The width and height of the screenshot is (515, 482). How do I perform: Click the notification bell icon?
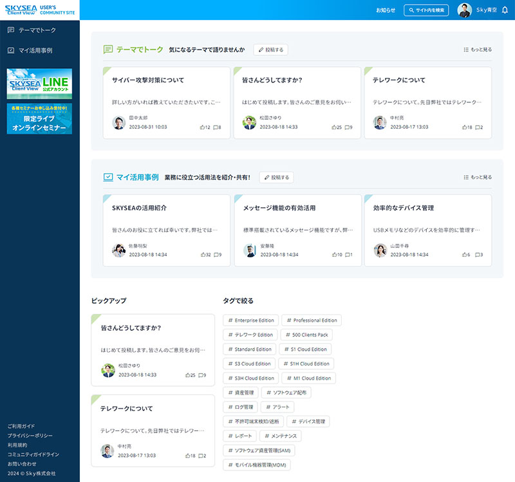505,10
